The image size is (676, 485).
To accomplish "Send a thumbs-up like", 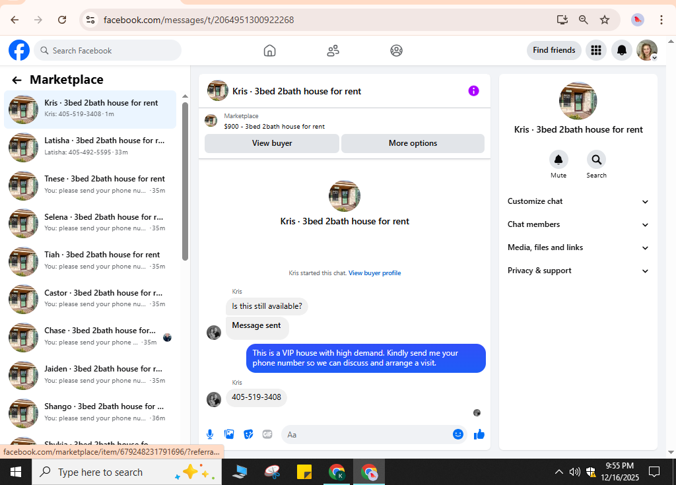I will [x=479, y=434].
